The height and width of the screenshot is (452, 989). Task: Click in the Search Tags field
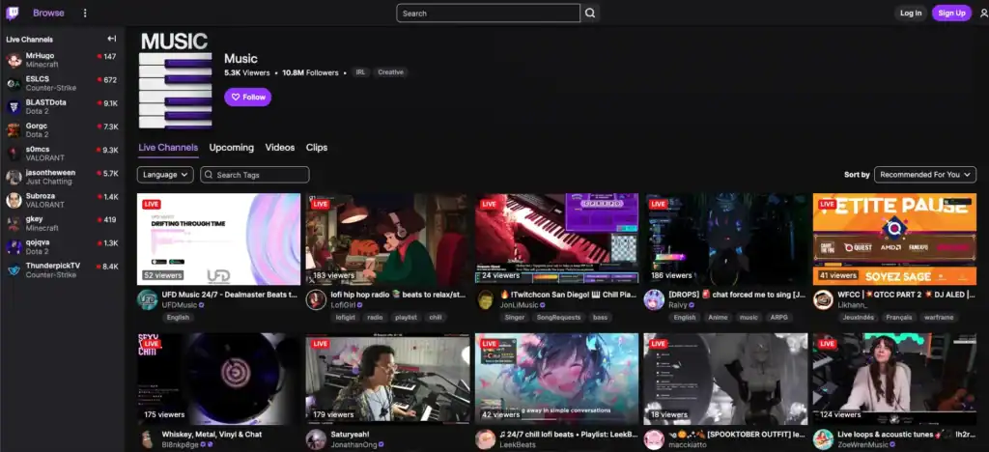[255, 175]
